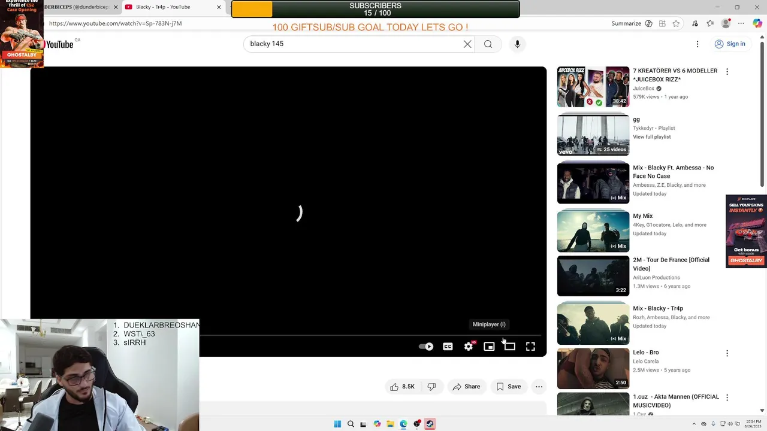
Task: Toggle the autoplay switch in the player
Action: [425, 347]
